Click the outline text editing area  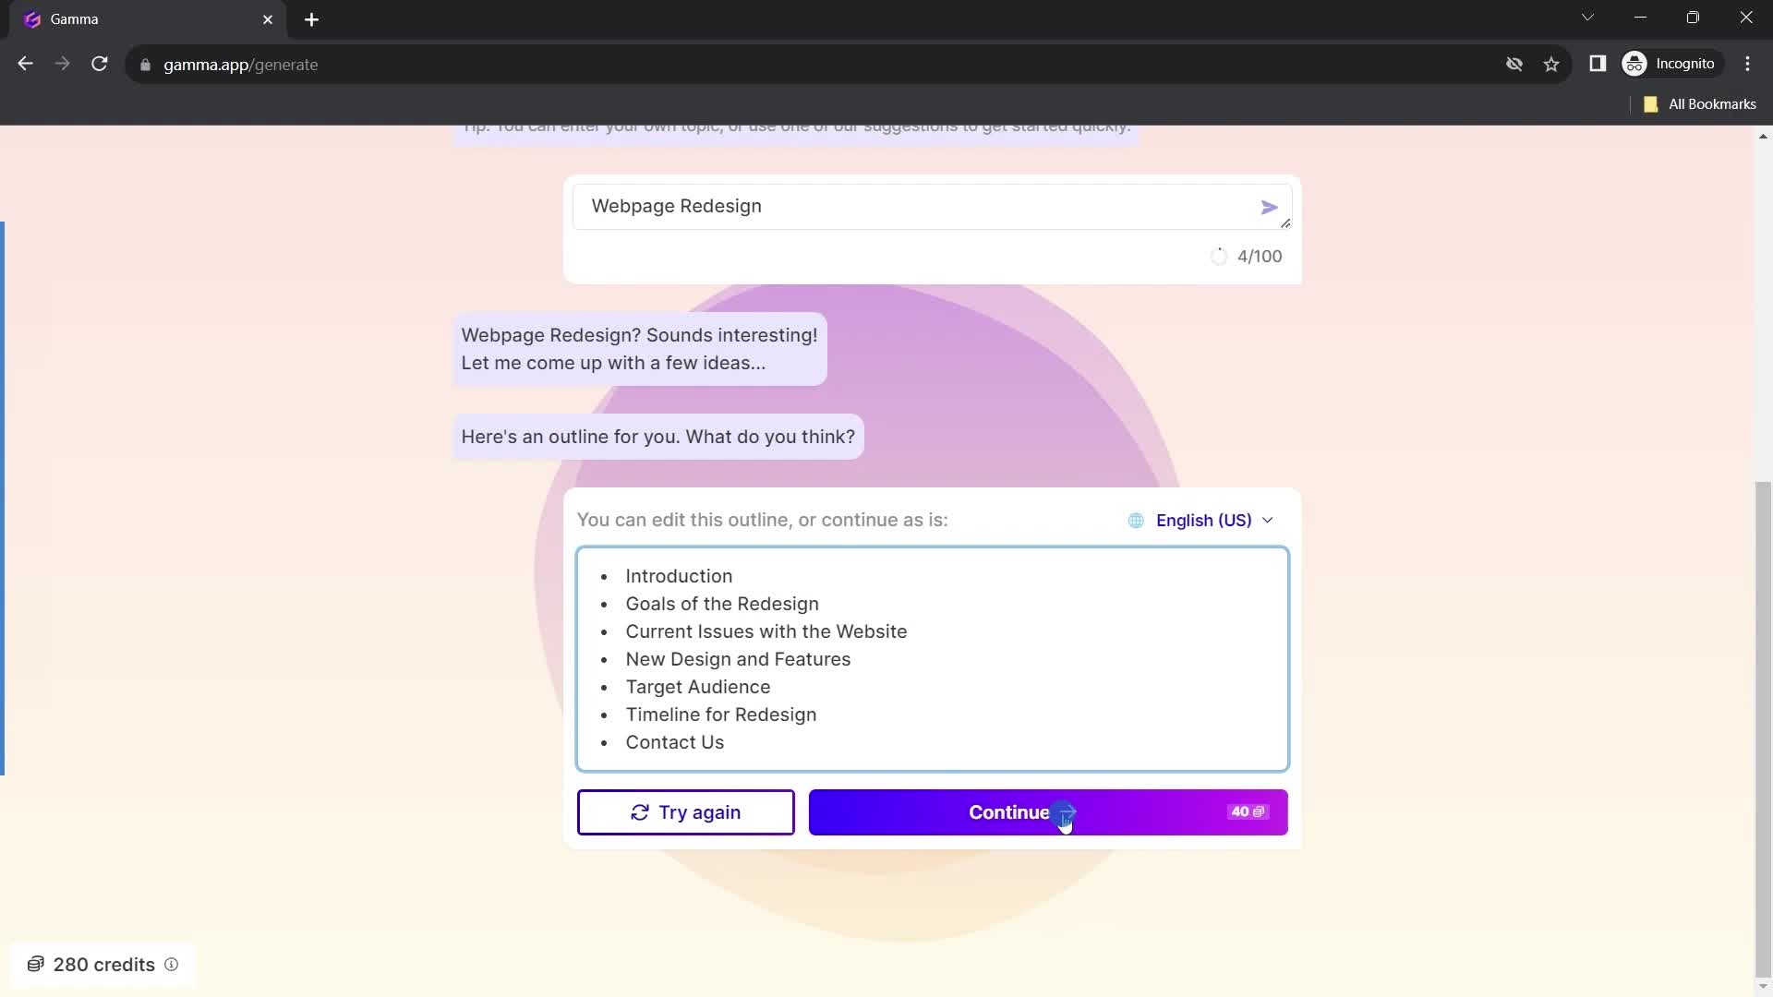[x=930, y=658]
